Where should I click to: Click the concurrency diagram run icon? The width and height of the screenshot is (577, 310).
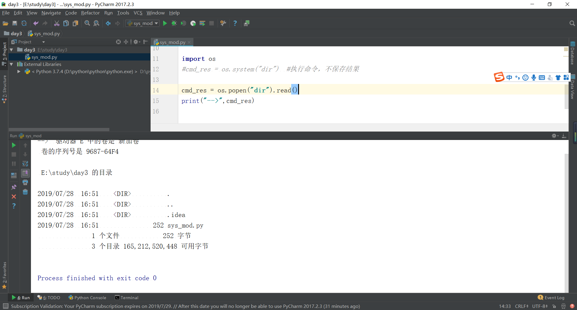tap(202, 23)
